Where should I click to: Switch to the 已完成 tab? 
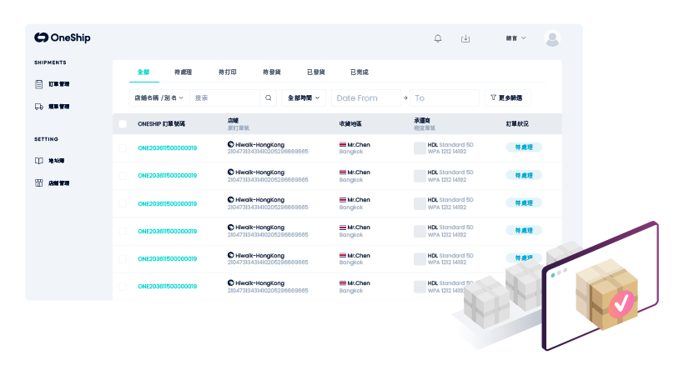click(x=360, y=72)
